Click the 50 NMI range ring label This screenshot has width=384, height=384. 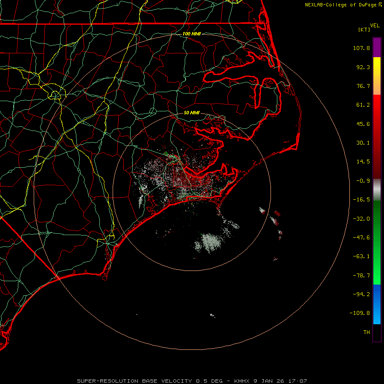tap(192, 113)
